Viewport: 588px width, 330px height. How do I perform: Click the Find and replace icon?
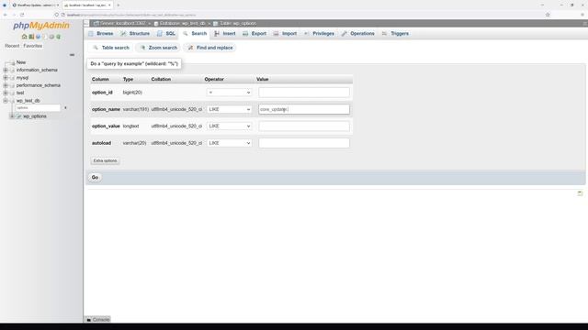pos(190,48)
